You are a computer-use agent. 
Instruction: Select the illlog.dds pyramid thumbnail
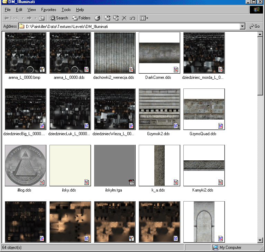point(26,166)
